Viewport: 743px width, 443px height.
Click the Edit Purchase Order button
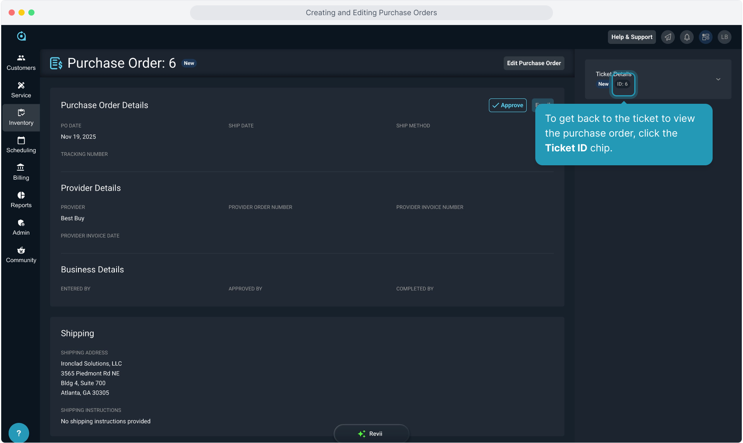534,63
